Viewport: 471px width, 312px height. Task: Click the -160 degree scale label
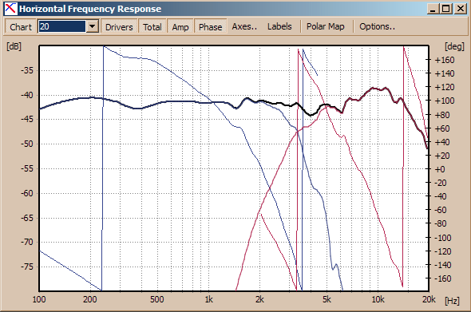443,278
